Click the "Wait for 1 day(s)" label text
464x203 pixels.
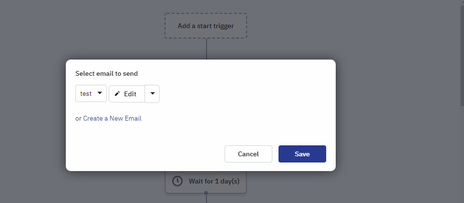click(x=214, y=181)
